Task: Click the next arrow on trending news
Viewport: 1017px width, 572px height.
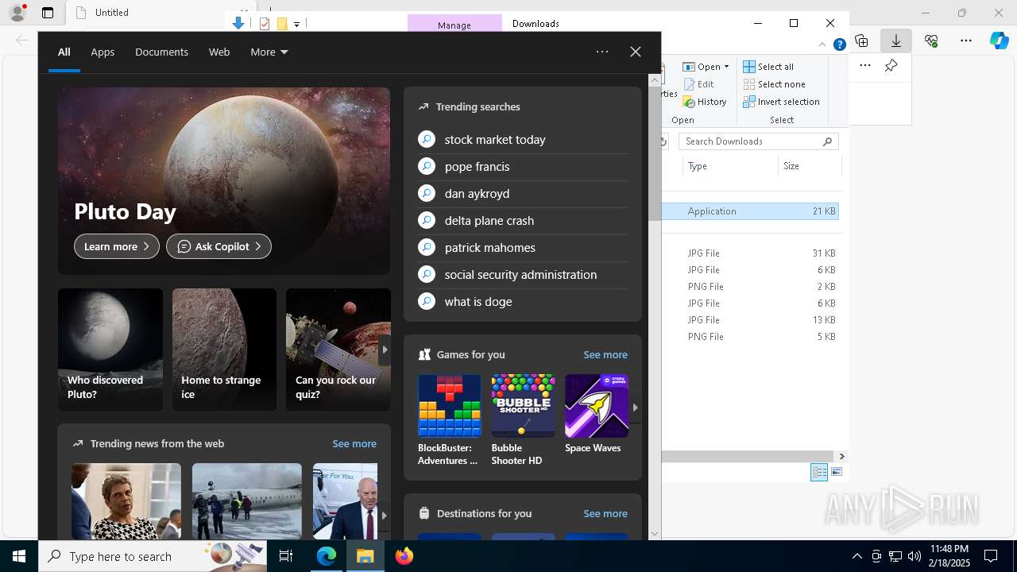Action: 385,515
